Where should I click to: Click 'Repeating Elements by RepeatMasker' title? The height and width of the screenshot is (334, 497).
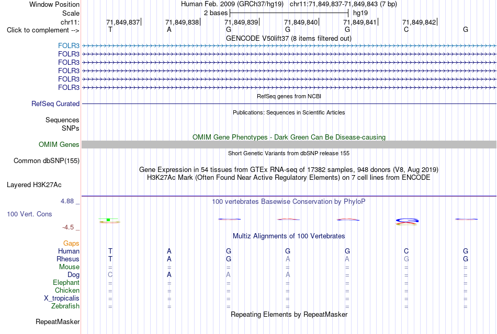pos(289,314)
